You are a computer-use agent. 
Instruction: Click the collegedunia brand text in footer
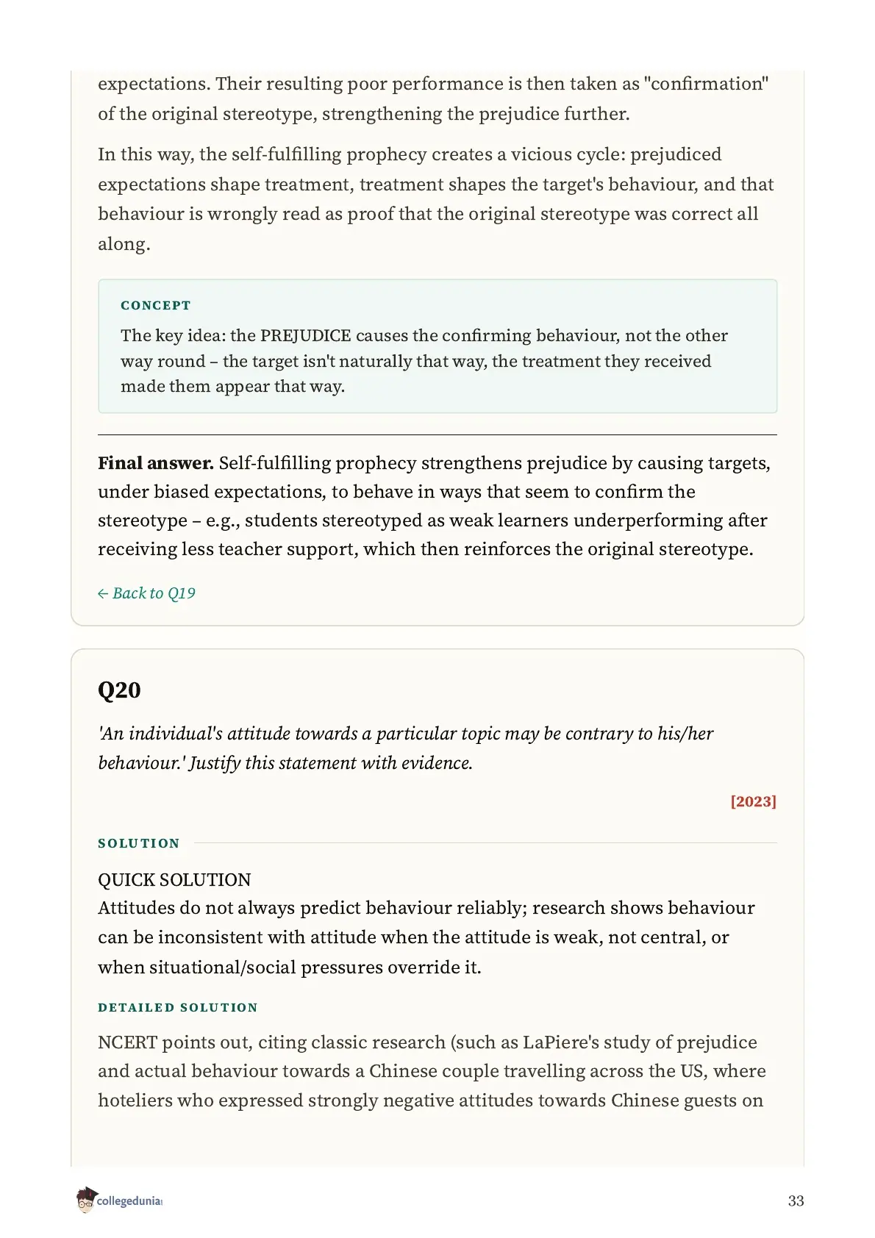pos(129,1201)
